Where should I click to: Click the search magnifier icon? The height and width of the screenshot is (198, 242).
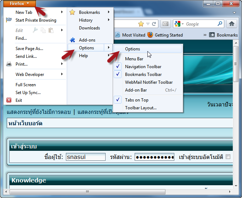tap(220, 24)
